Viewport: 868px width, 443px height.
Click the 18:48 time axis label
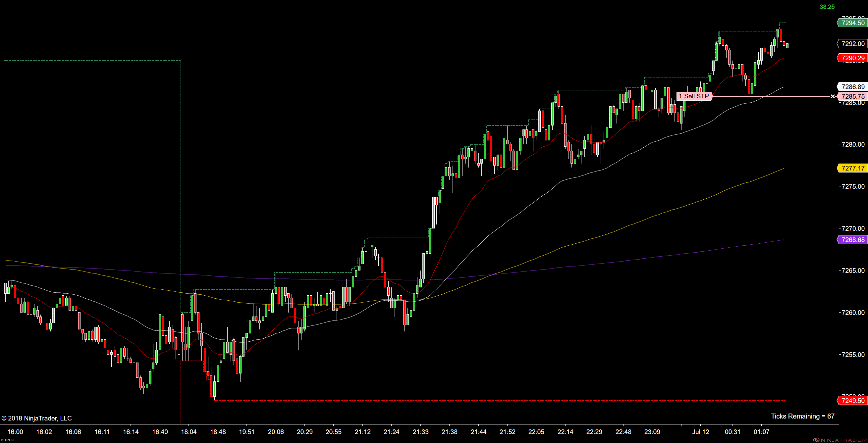(x=218, y=432)
